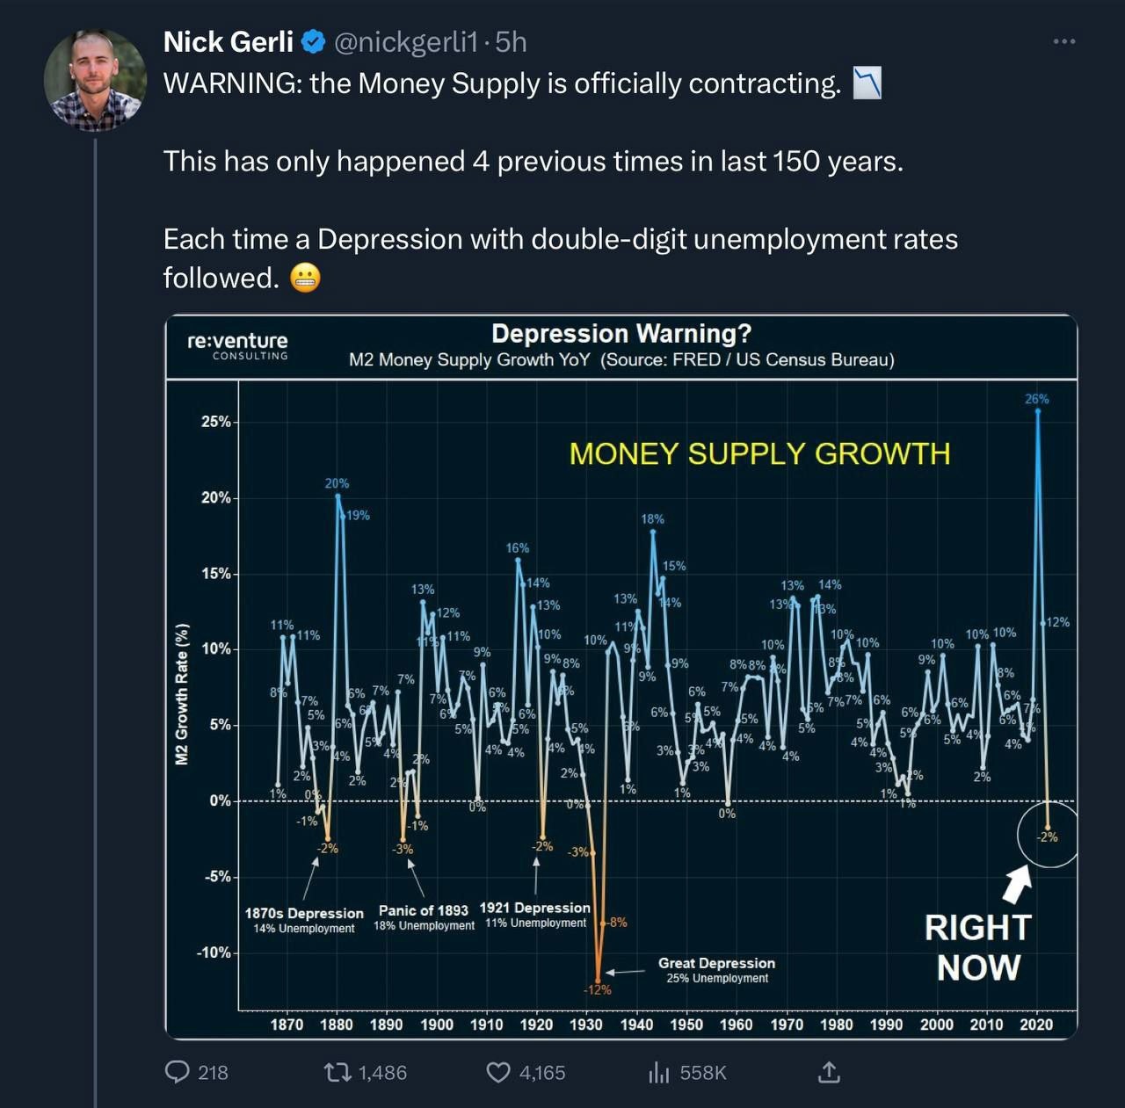
Task: Click the tweet text about Money Supply contracting
Action: pos(561,180)
